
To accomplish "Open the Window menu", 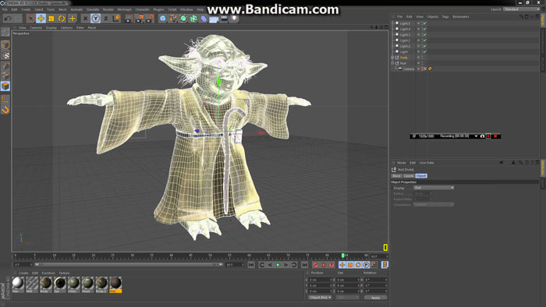I will 186,9.
